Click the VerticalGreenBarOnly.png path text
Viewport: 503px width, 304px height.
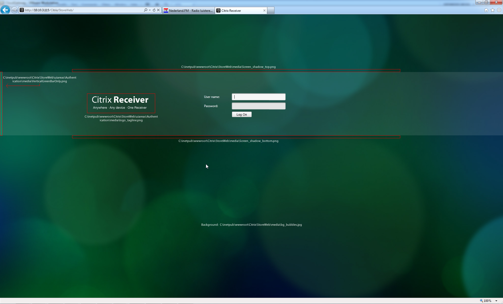click(40, 79)
